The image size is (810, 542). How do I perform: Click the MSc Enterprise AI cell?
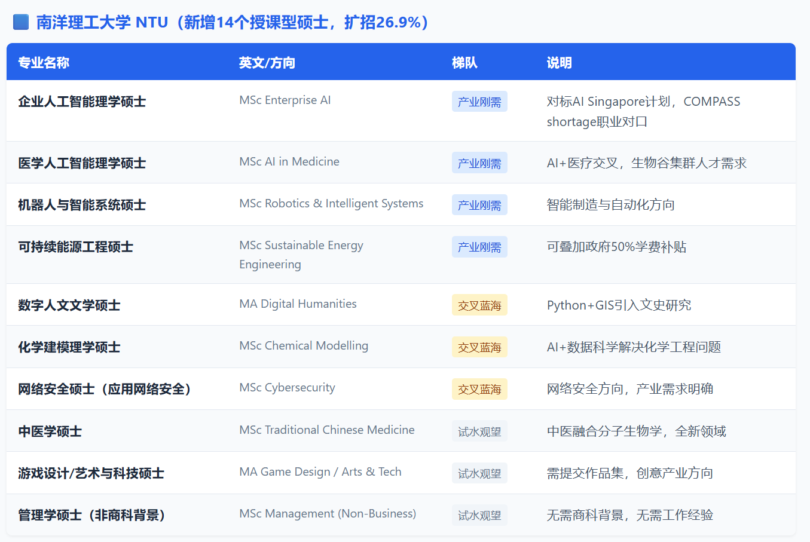click(285, 100)
